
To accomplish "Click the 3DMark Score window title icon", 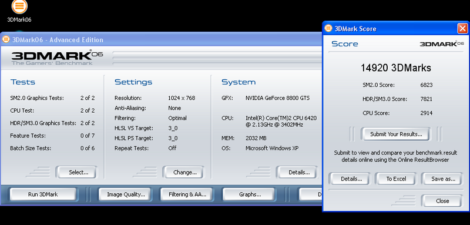I will click(x=328, y=28).
